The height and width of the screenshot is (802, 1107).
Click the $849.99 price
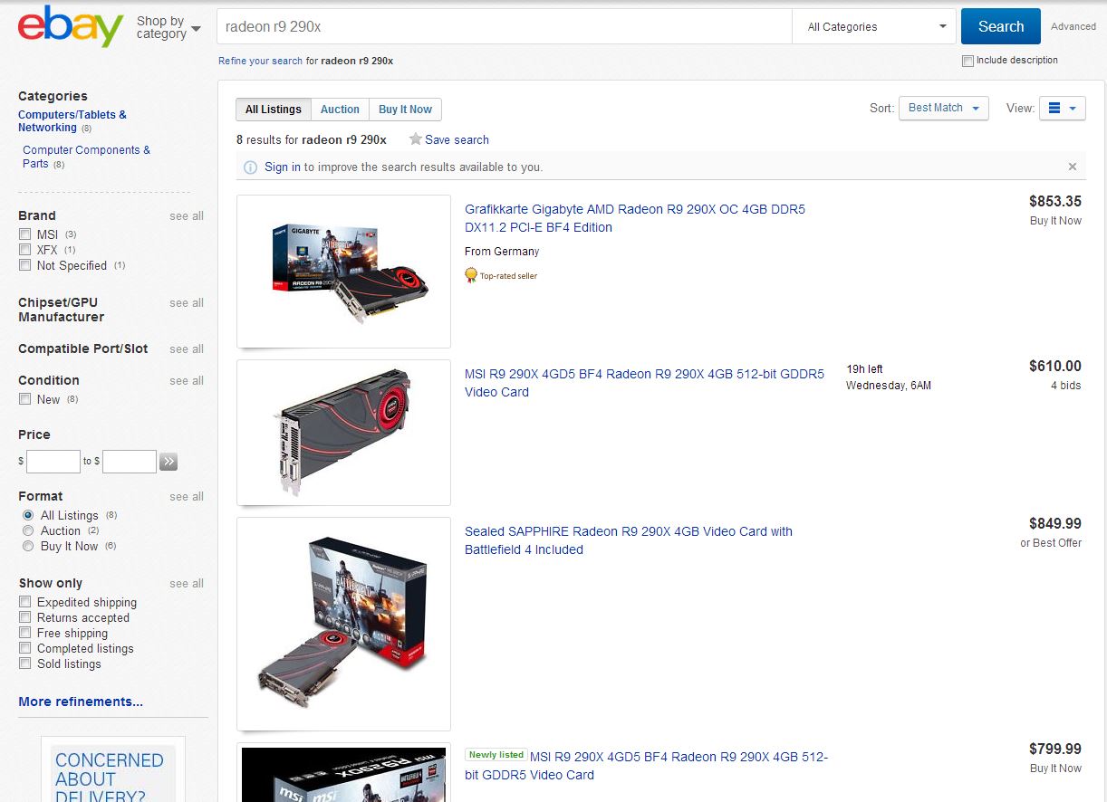pyautogui.click(x=1055, y=524)
